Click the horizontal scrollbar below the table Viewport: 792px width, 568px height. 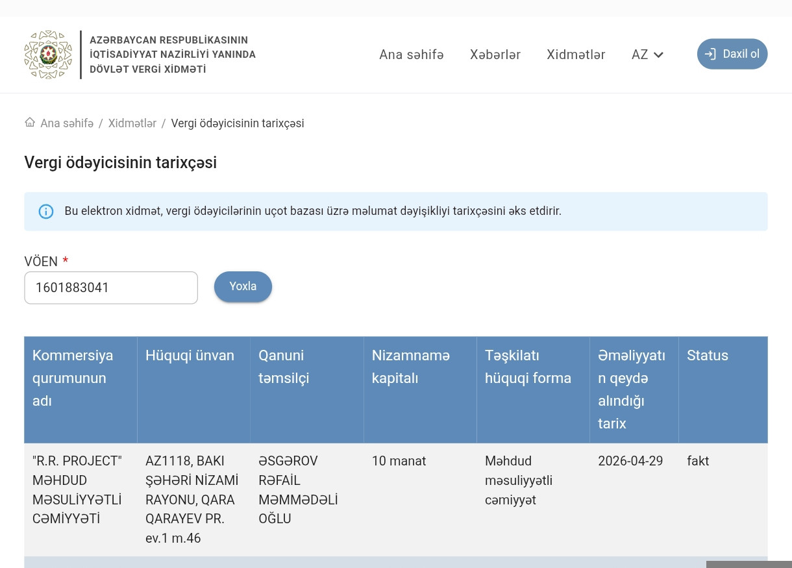tap(747, 564)
